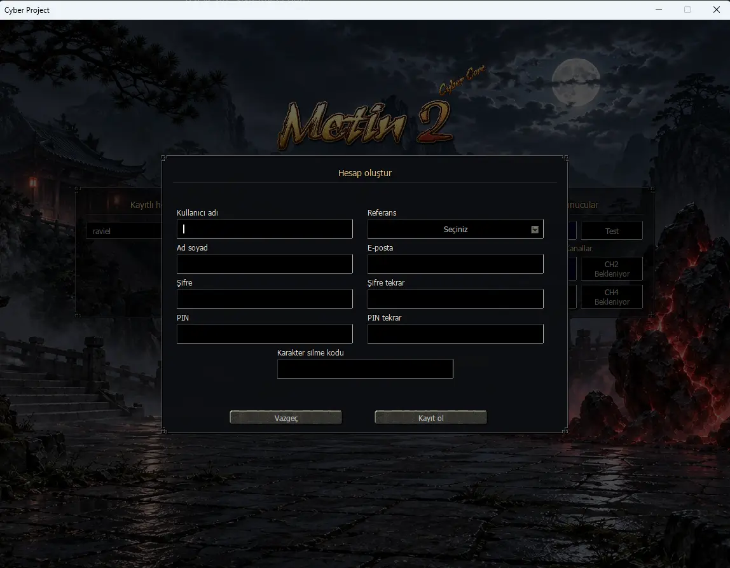Cancel registration with the Vazgeç button
The width and height of the screenshot is (730, 568).
tap(286, 418)
